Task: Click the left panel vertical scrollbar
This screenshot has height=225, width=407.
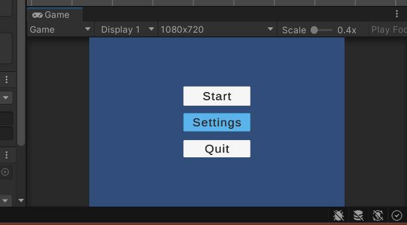Action: pyautogui.click(x=21, y=72)
